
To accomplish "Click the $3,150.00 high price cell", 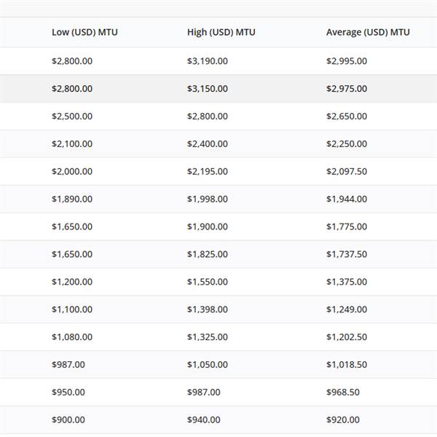I will click(x=207, y=89).
